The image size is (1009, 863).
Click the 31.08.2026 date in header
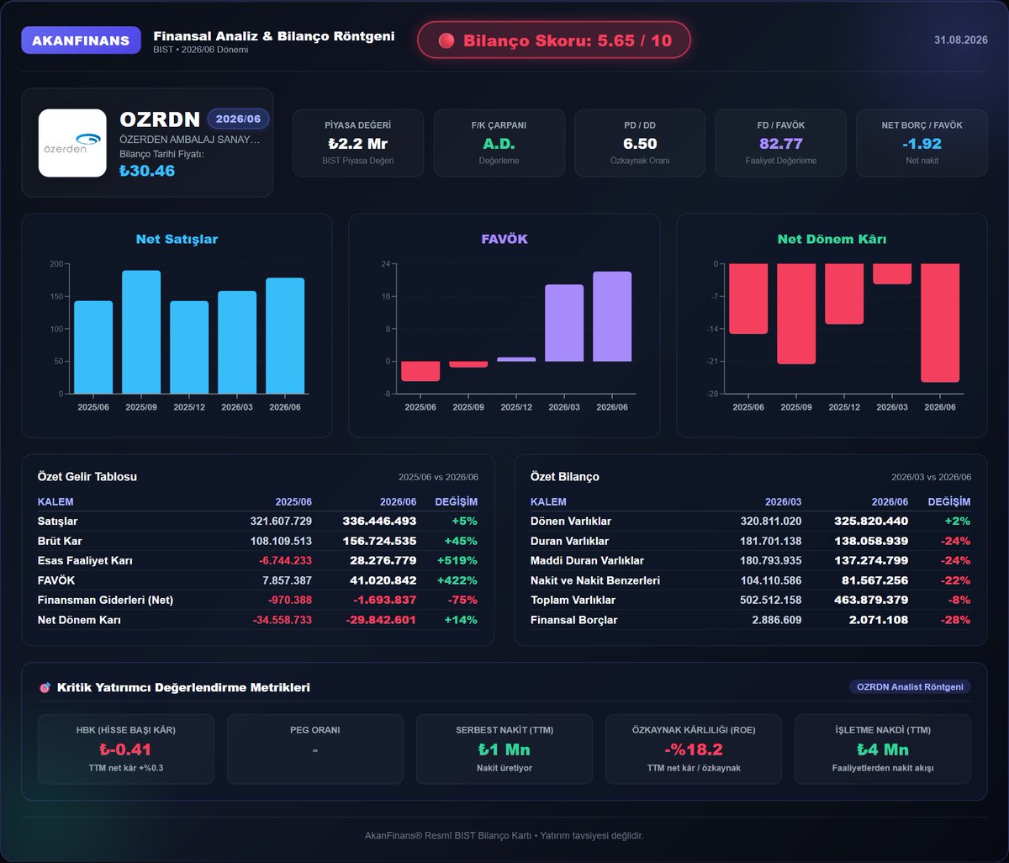coord(961,40)
